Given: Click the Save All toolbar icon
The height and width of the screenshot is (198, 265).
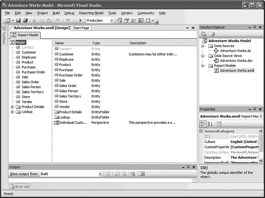Looking at the screenshot, I should pos(25,20).
